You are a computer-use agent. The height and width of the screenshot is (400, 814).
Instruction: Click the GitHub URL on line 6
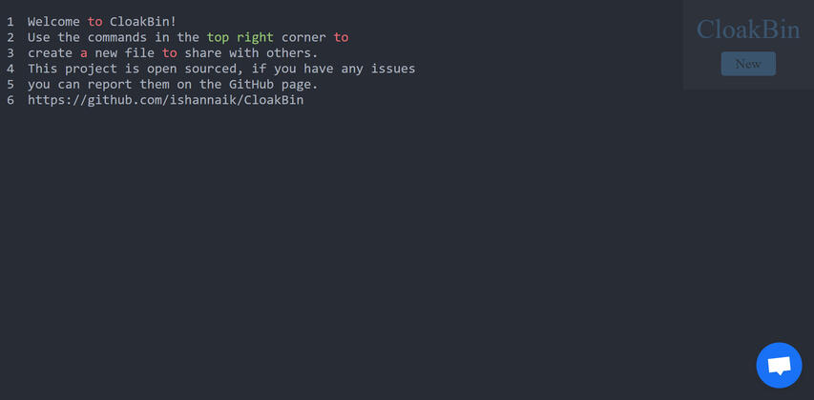pos(165,100)
